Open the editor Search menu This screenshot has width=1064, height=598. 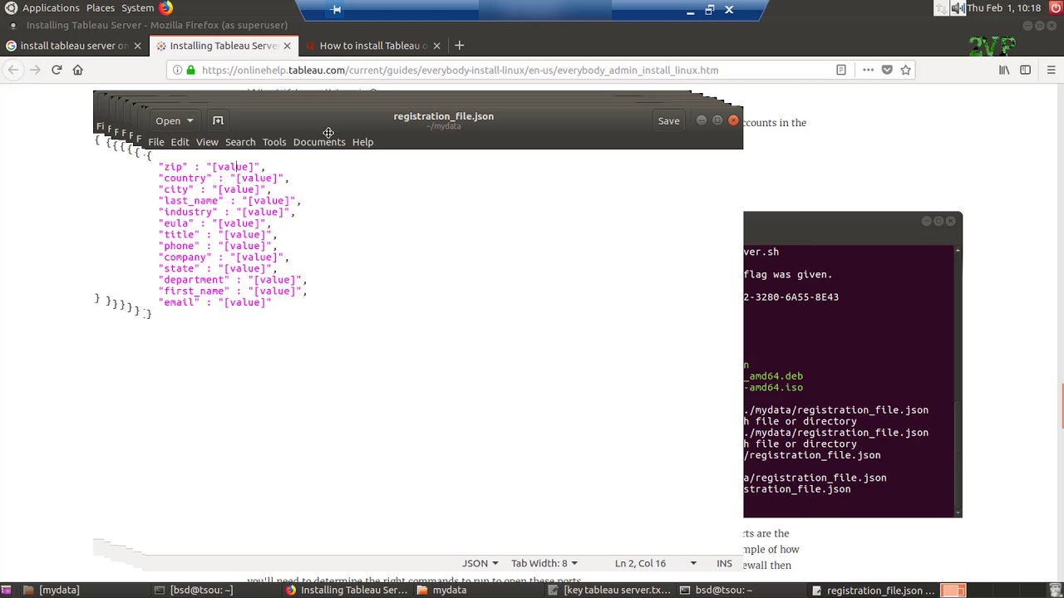coord(240,142)
